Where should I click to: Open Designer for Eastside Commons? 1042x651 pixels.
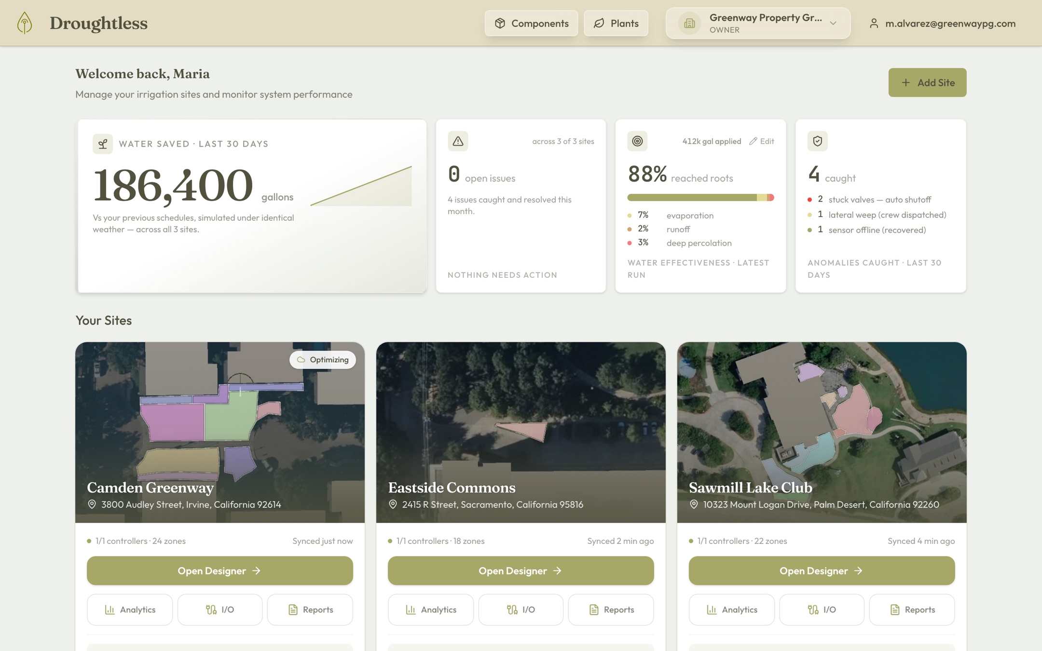[521, 571]
